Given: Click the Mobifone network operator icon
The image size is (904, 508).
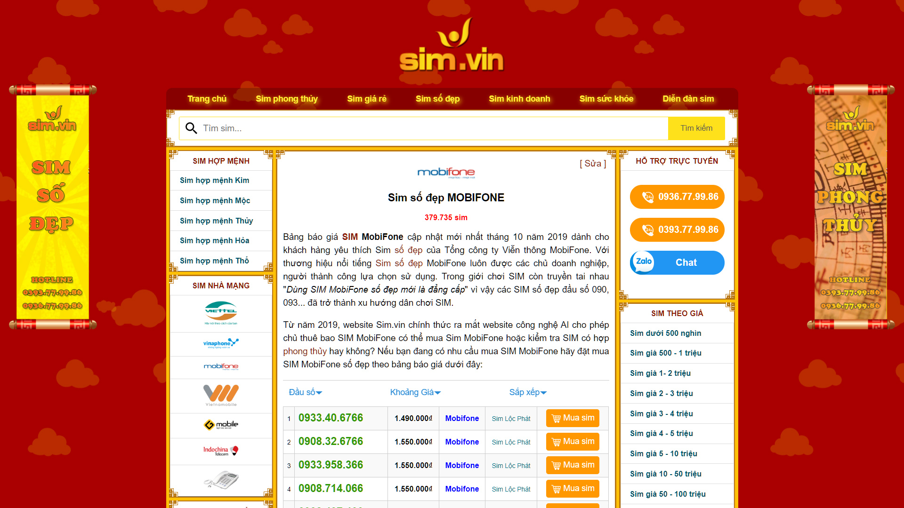Looking at the screenshot, I should point(221,367).
